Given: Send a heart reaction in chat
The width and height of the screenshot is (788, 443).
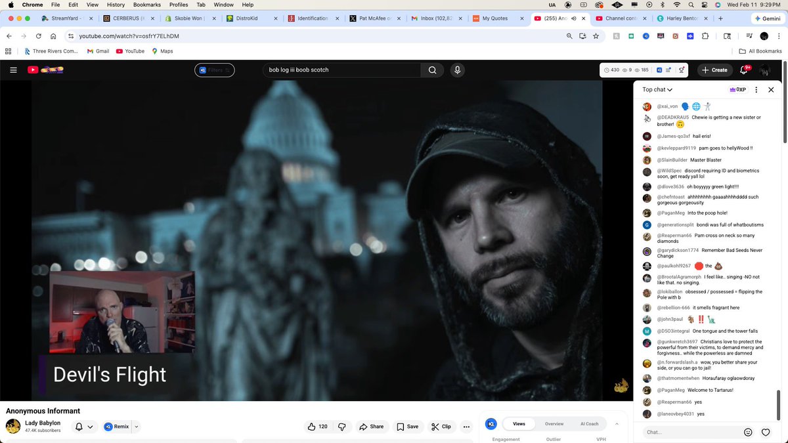Looking at the screenshot, I should (x=766, y=432).
